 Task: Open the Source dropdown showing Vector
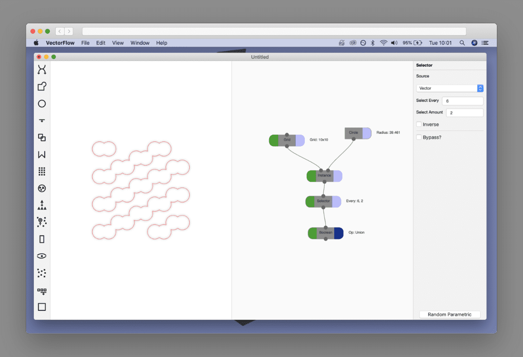point(447,88)
